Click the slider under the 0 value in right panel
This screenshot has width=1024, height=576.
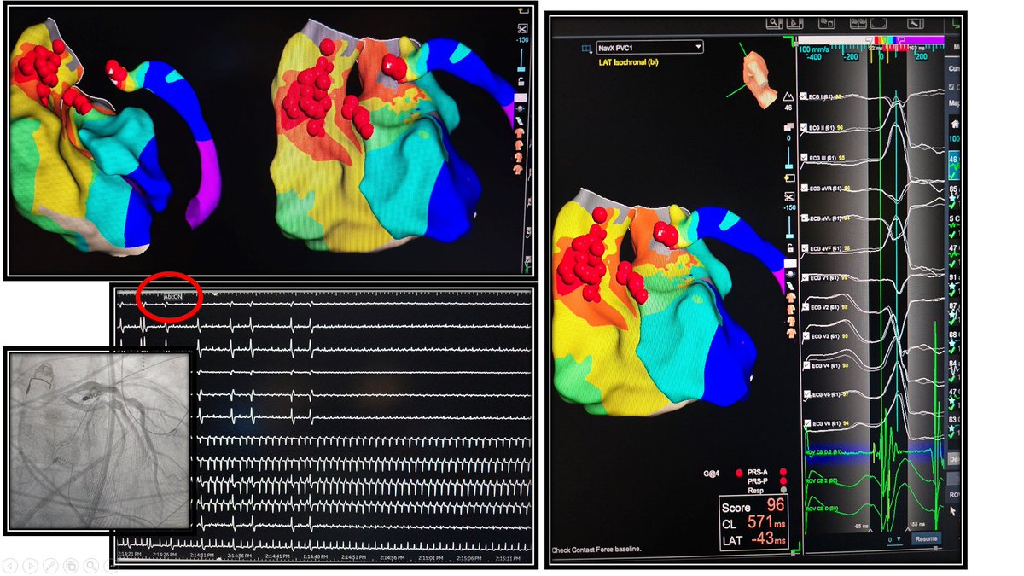pos(789,159)
